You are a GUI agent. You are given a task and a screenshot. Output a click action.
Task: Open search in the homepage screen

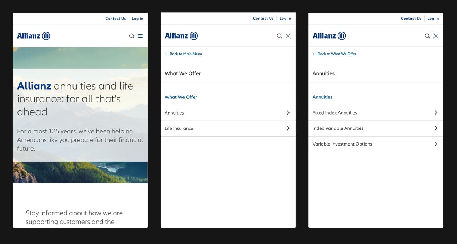(131, 36)
